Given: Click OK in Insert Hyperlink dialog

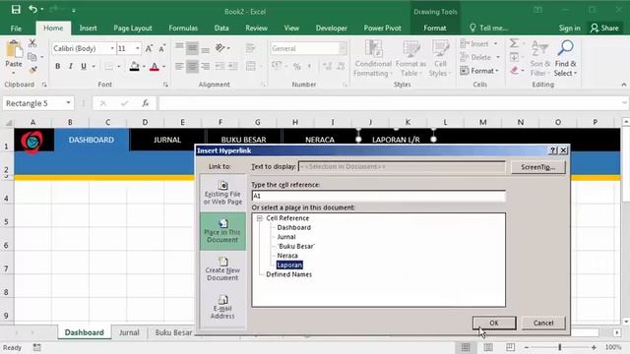Looking at the screenshot, I should click(x=494, y=324).
